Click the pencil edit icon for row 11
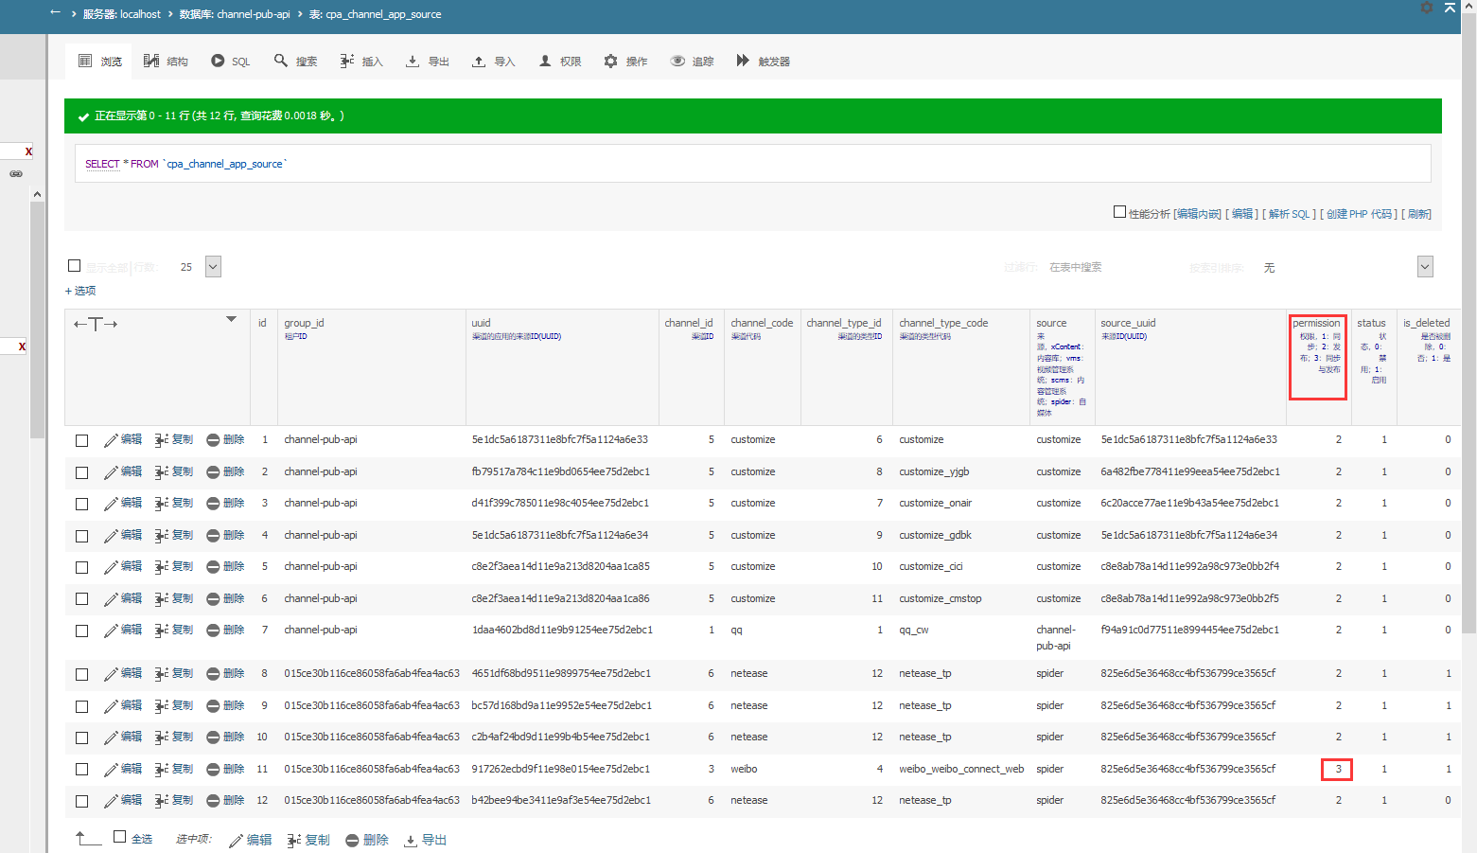This screenshot has height=853, width=1477. tap(111, 770)
